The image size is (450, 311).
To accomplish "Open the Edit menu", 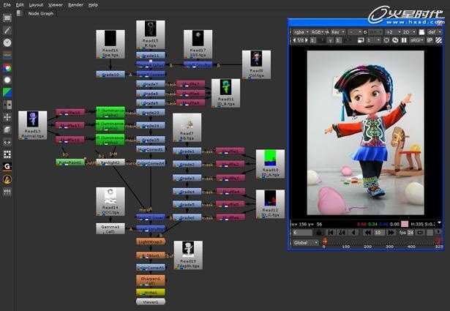I will click(x=20, y=5).
